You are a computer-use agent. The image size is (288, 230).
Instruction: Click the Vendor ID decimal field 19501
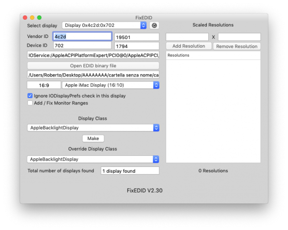137,37
